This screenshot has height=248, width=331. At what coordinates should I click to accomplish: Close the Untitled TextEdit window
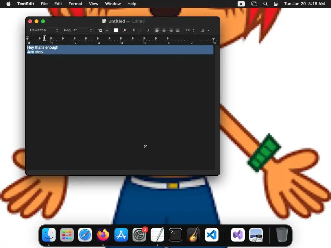coord(30,21)
